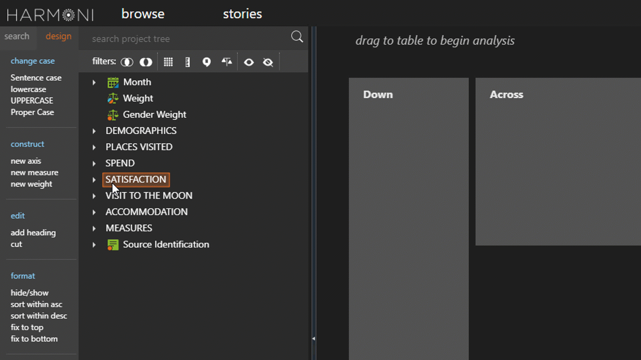Screen dimensions: 641x360
Task: Select the Weight tree item label
Action: pyautogui.click(x=138, y=98)
